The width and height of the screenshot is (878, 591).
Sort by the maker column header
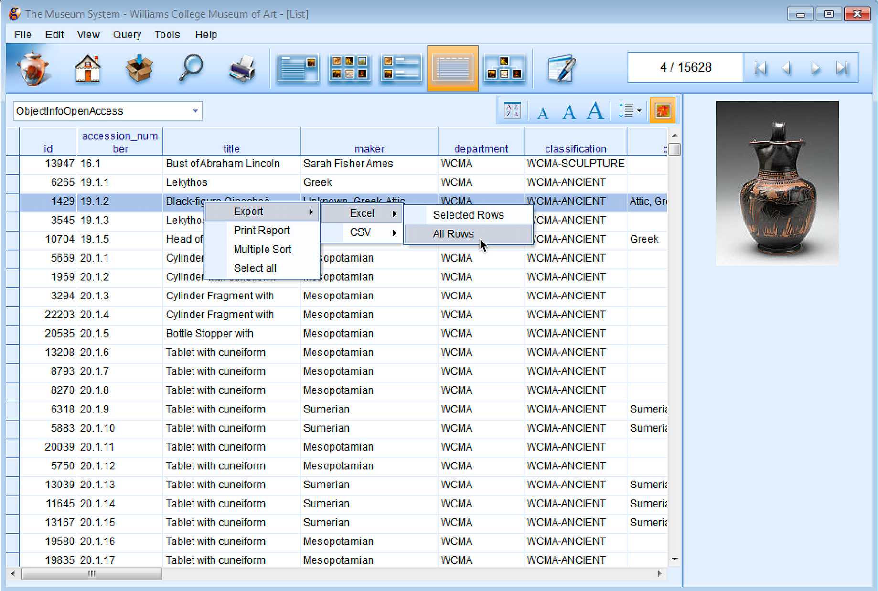(x=369, y=142)
